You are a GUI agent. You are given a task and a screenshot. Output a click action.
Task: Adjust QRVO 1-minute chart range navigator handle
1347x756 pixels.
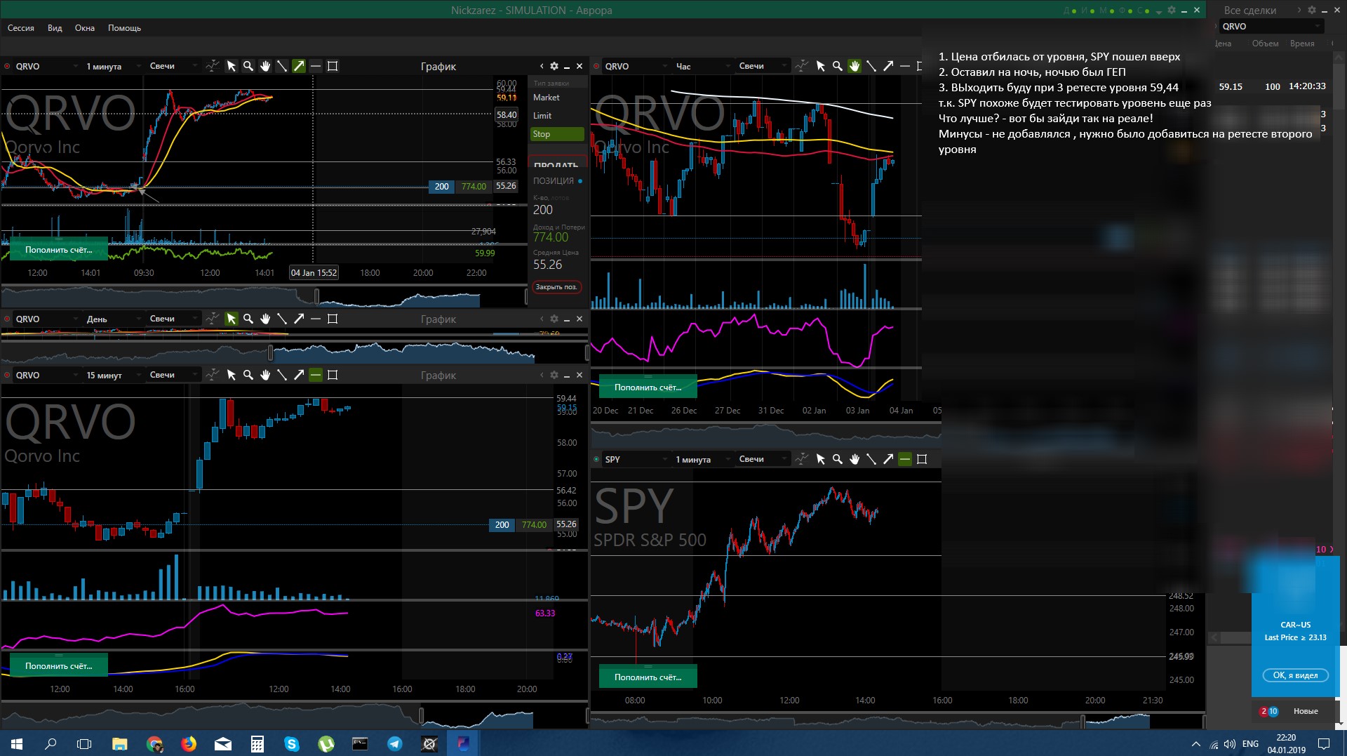317,297
